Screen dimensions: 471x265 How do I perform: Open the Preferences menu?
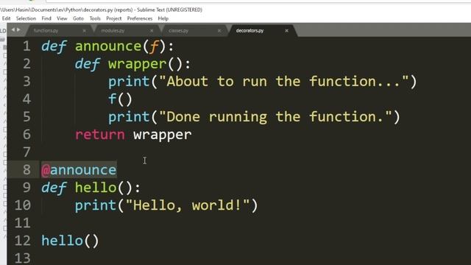point(140,18)
